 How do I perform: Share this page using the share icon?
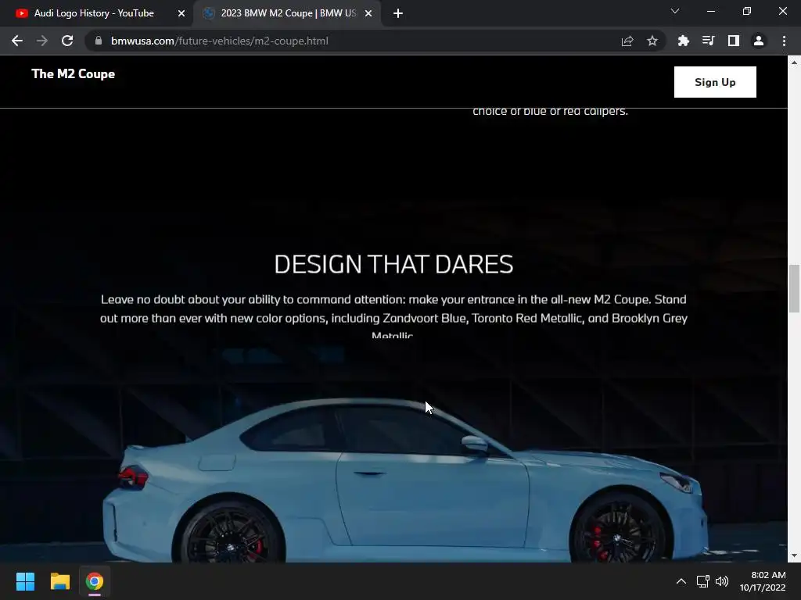[627, 41]
